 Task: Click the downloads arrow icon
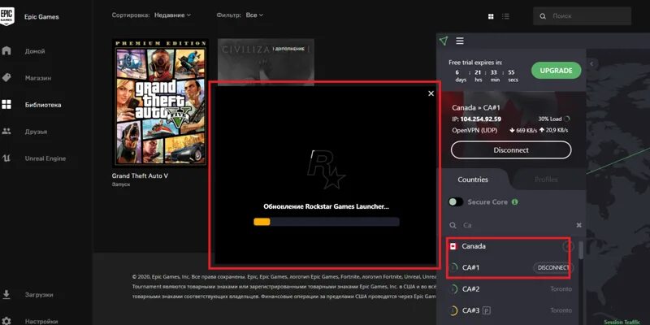6,294
